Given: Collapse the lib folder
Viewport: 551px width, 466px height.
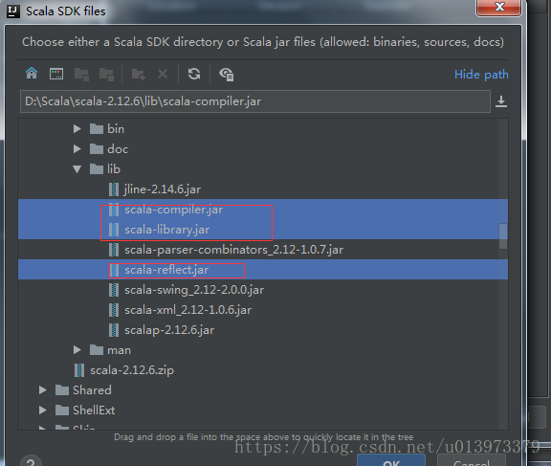Looking at the screenshot, I should pyautogui.click(x=77, y=169).
